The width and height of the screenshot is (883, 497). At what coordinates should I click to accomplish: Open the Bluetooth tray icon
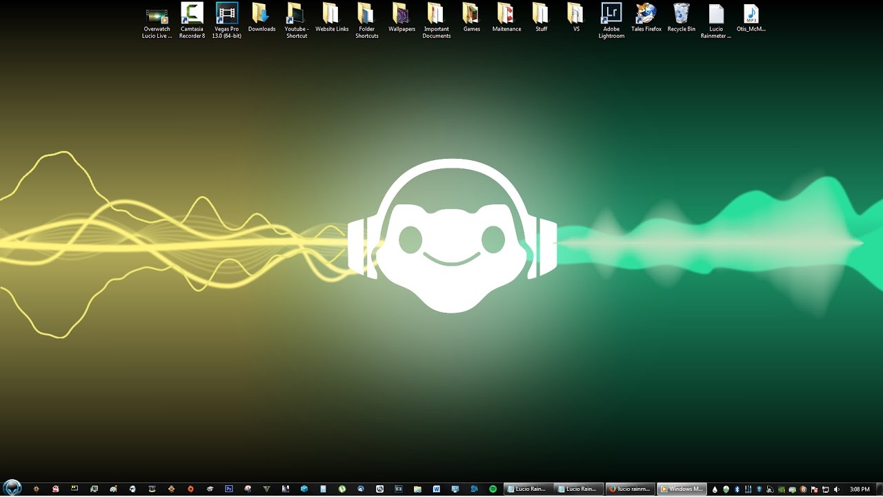(x=737, y=489)
